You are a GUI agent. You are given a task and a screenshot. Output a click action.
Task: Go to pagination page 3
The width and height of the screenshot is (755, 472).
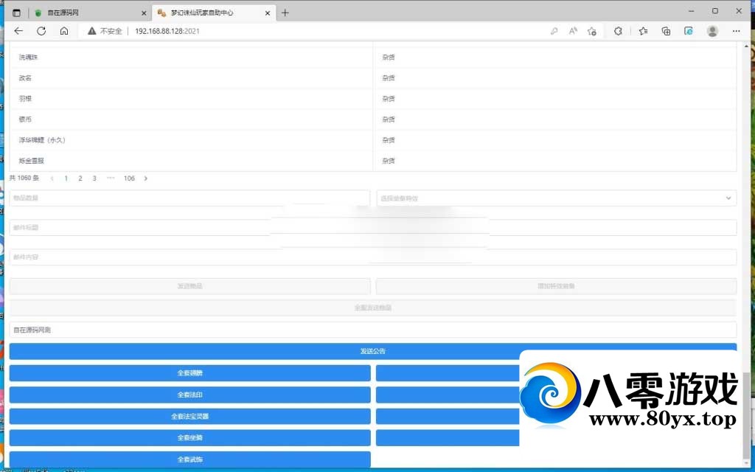click(94, 178)
